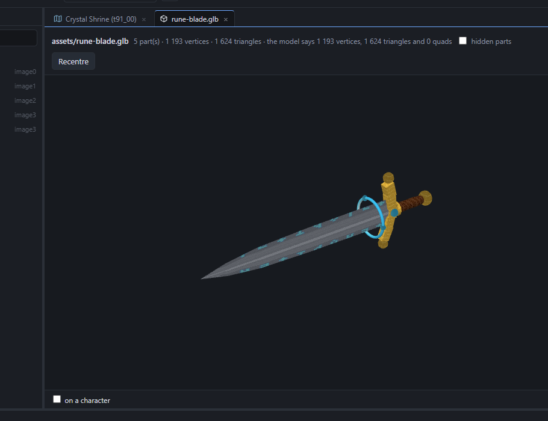The height and width of the screenshot is (421, 548).
Task: Close the rune-blade.glb tab
Action: coord(226,20)
